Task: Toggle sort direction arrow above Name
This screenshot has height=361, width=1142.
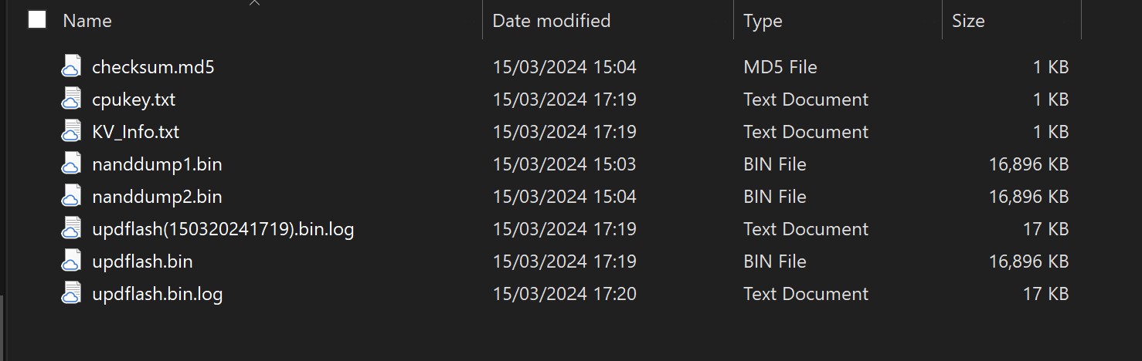Action: pyautogui.click(x=254, y=4)
